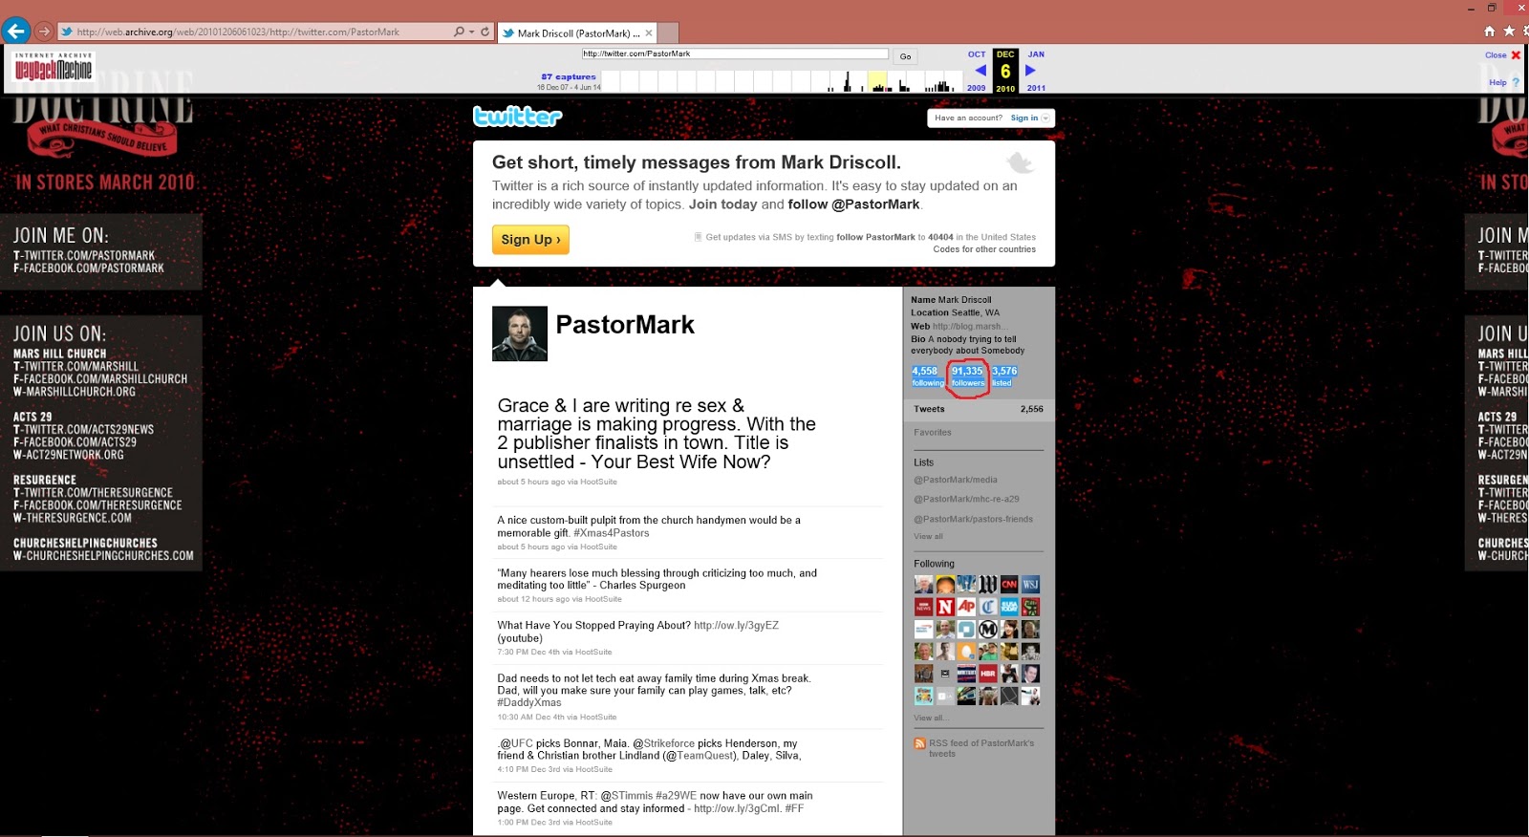Viewport: 1529px width, 837px height.
Task: Select the Favorites sidebar tab
Action: (933, 433)
